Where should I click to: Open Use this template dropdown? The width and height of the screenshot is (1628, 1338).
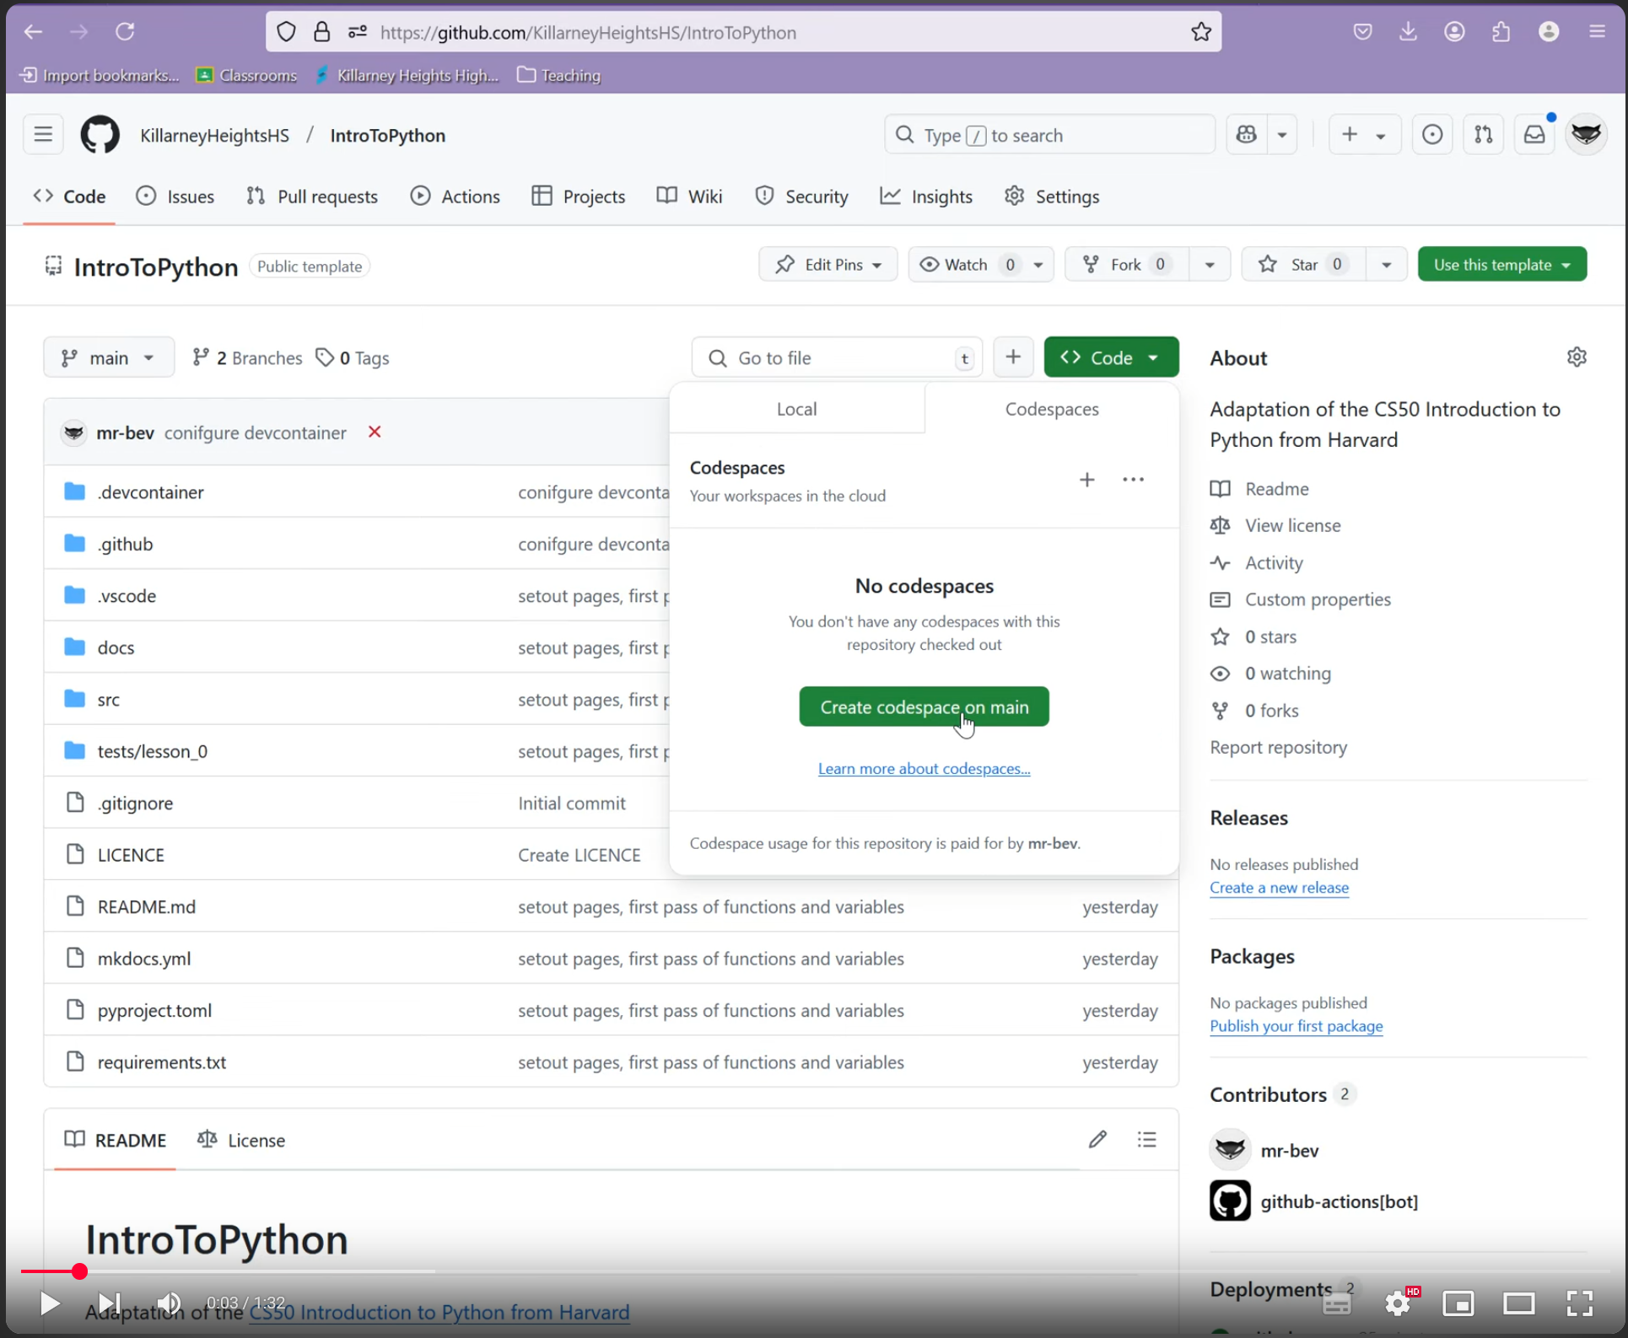[1502, 265]
